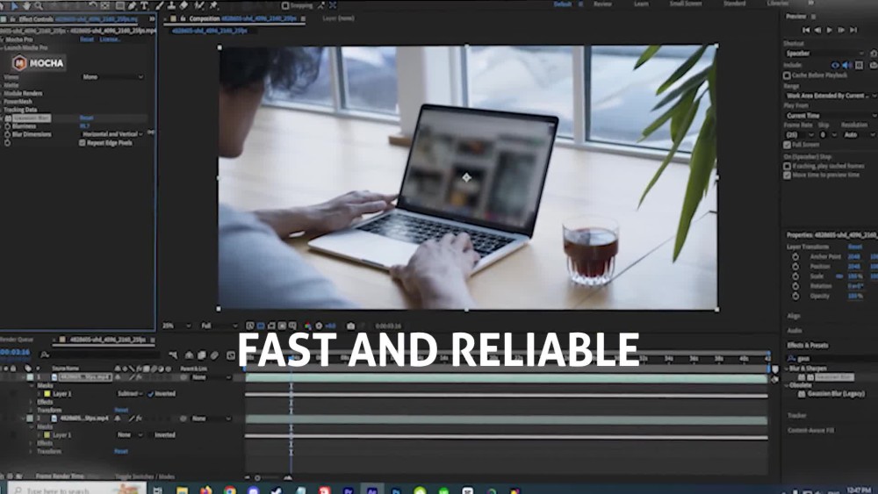Open Resolution Auto dropdown in Preview
This screenshot has height=494, width=878.
click(x=859, y=135)
